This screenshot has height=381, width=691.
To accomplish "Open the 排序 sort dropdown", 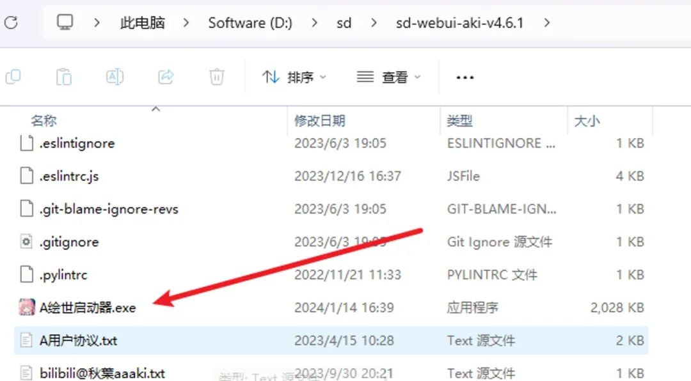I will click(294, 77).
